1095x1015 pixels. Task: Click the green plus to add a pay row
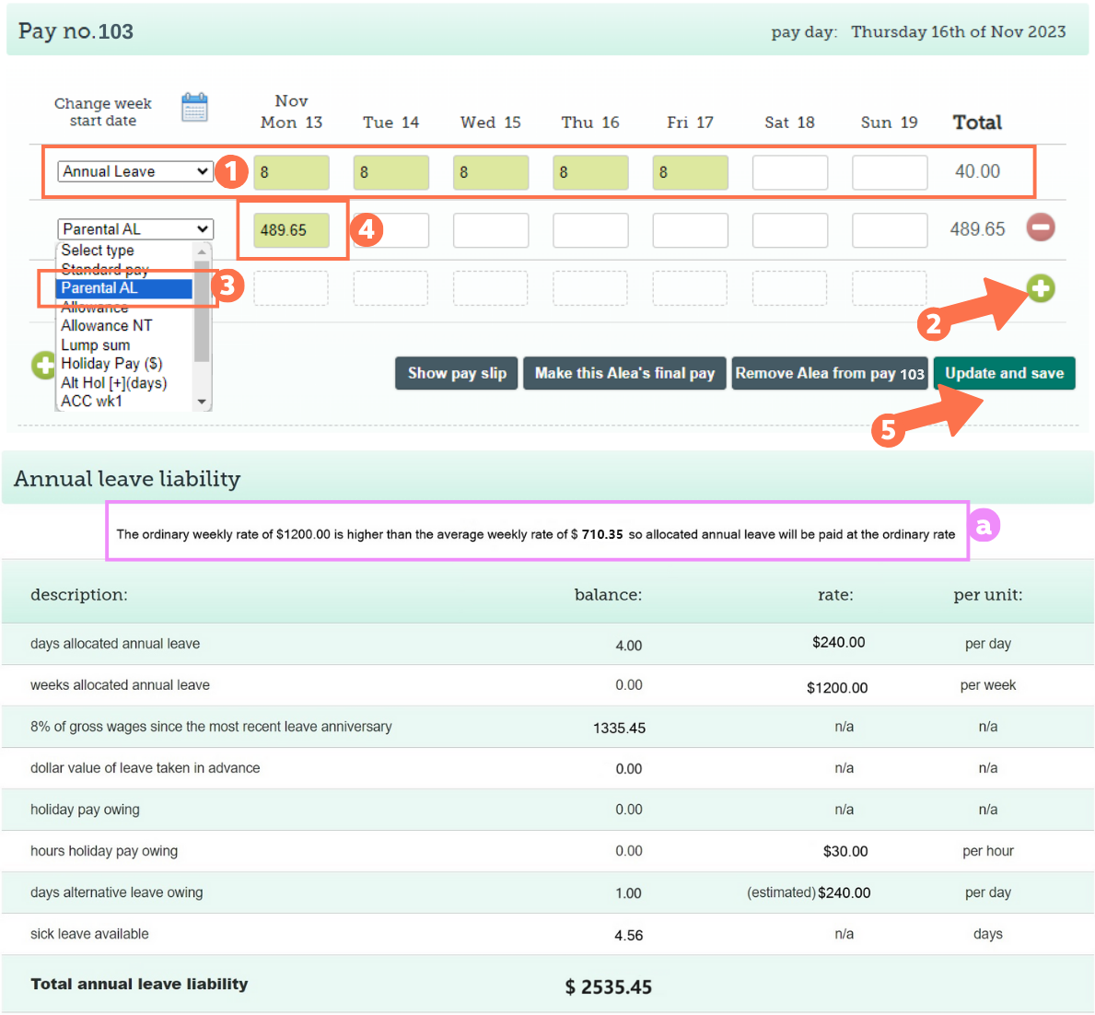tap(1040, 288)
